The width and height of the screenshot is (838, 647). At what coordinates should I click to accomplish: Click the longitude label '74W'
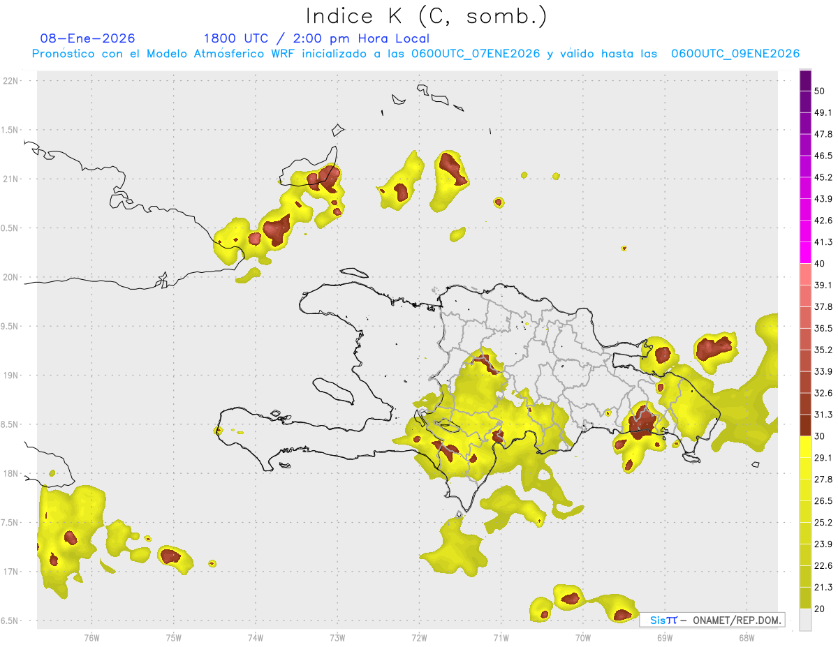click(256, 637)
